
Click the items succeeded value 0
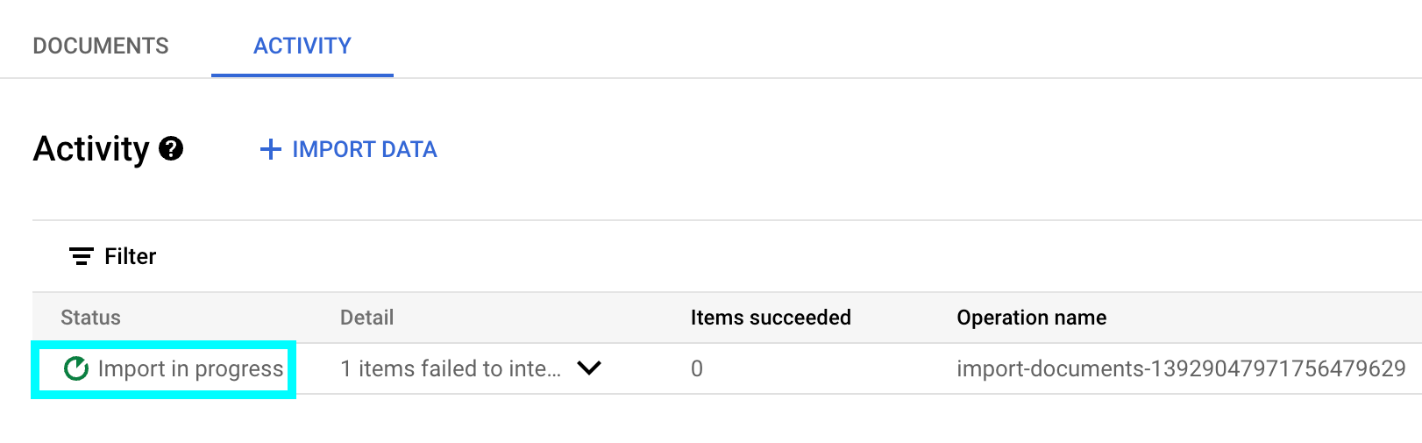697,368
